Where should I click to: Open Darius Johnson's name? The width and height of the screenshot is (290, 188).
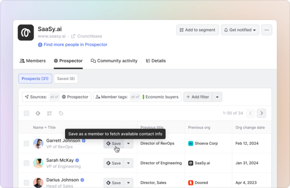coord(63,180)
